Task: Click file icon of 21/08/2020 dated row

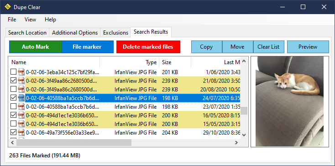Action: (21, 81)
